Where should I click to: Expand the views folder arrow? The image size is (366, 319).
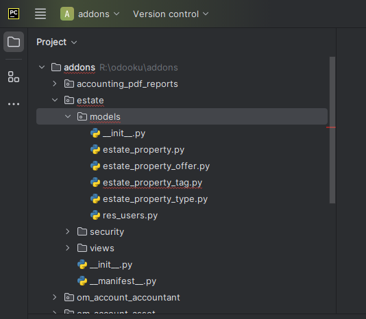pyautogui.click(x=68, y=248)
